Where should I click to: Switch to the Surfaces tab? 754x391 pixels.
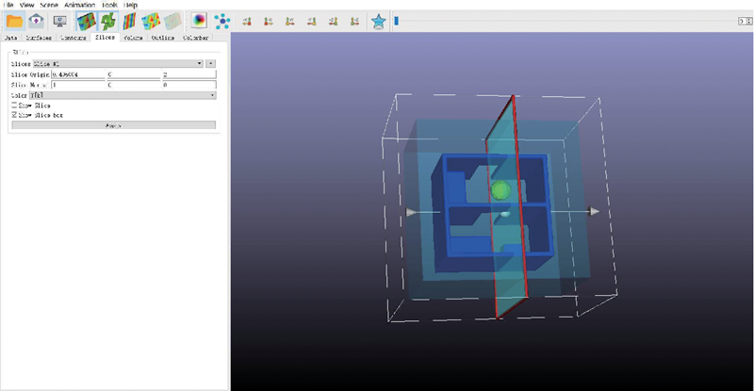coord(39,38)
